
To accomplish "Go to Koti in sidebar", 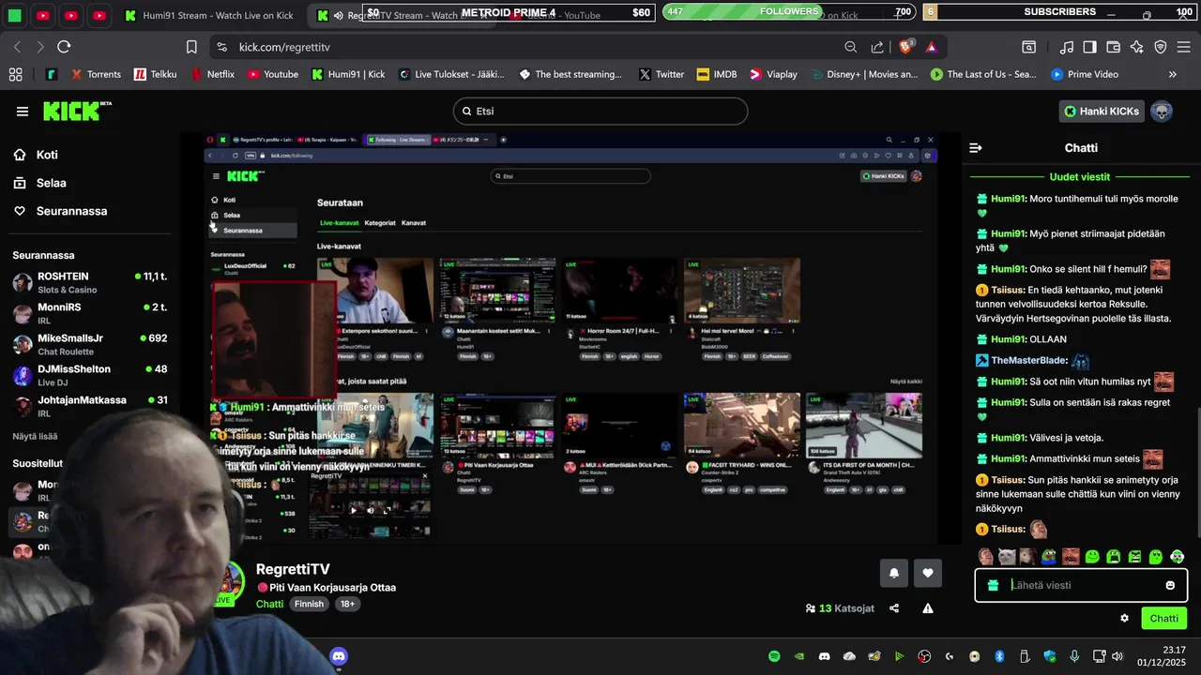I will click(x=47, y=155).
